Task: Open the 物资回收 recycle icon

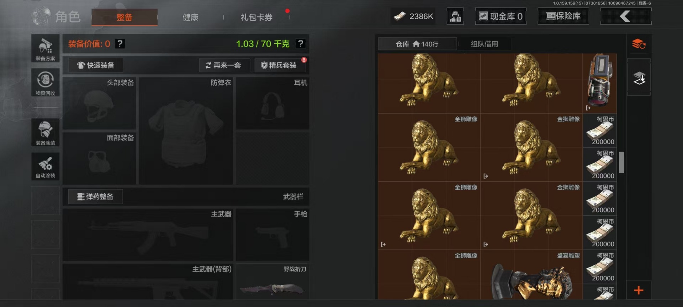Action: click(x=46, y=83)
